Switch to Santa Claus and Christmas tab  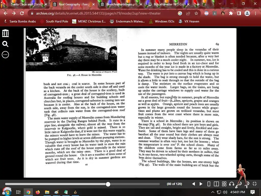26,4
